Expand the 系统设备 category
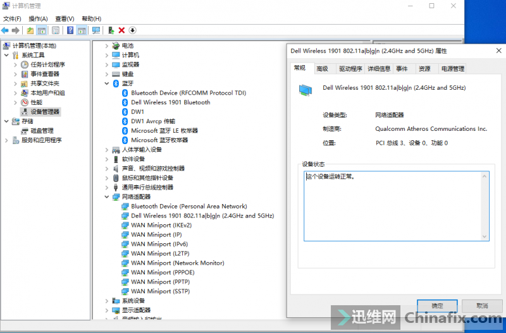The width and height of the screenshot is (506, 333). (106, 301)
